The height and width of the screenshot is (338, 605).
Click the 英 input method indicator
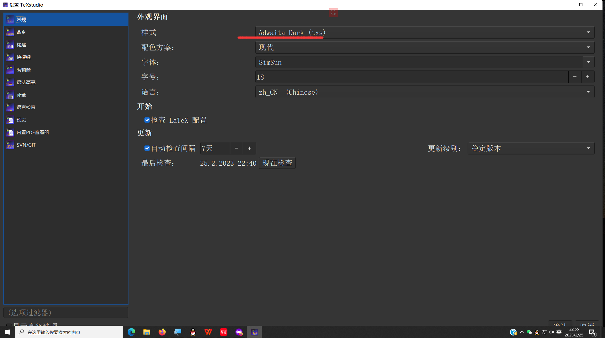click(x=559, y=332)
